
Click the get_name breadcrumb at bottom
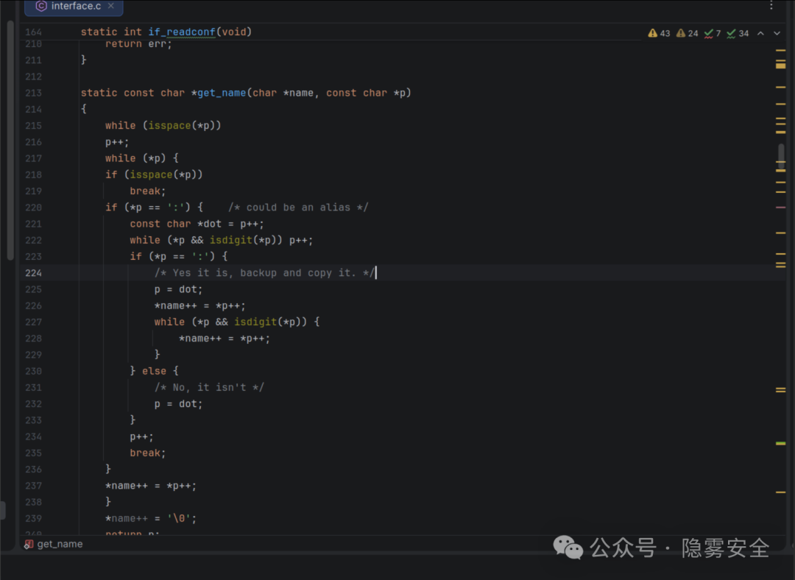60,544
